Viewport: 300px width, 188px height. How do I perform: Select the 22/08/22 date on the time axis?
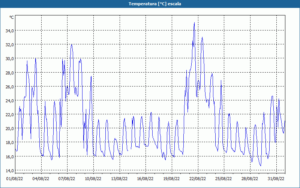198,179
